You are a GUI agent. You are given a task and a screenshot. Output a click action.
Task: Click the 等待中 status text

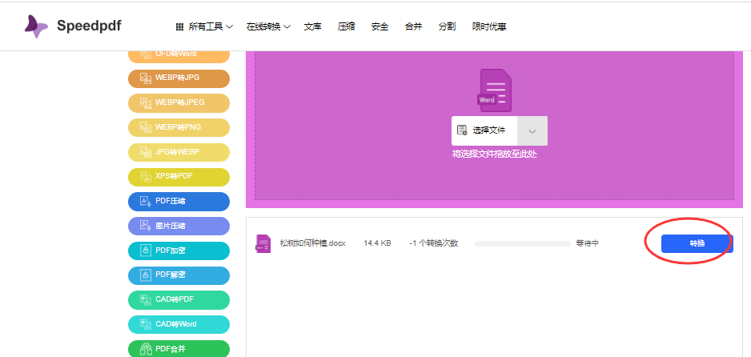click(587, 243)
